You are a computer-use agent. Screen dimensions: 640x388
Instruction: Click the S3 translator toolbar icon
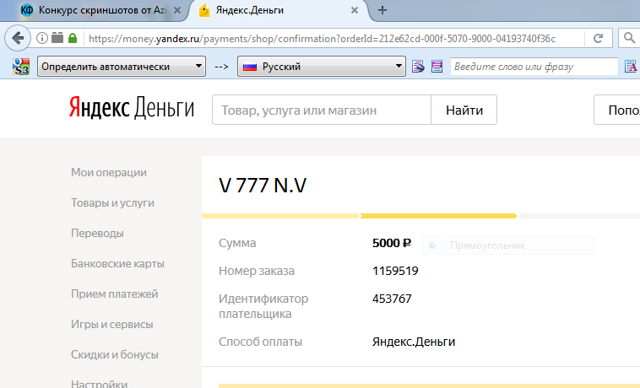click(x=21, y=67)
